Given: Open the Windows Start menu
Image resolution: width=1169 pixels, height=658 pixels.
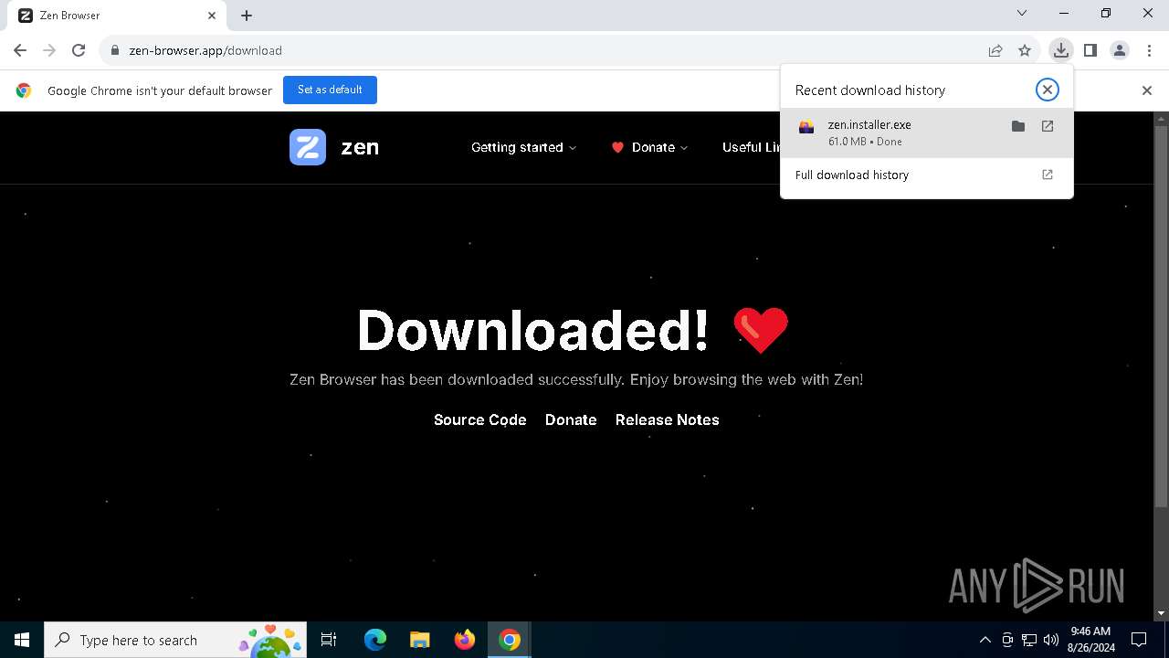Looking at the screenshot, I should (22, 640).
